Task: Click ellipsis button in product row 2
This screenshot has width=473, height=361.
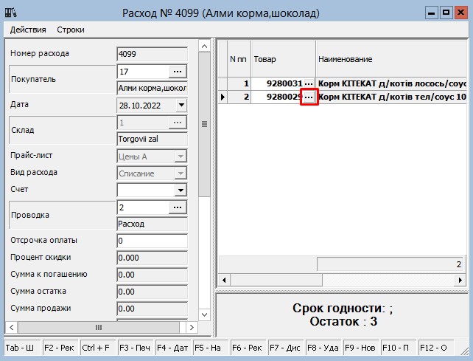Action: pyautogui.click(x=309, y=97)
